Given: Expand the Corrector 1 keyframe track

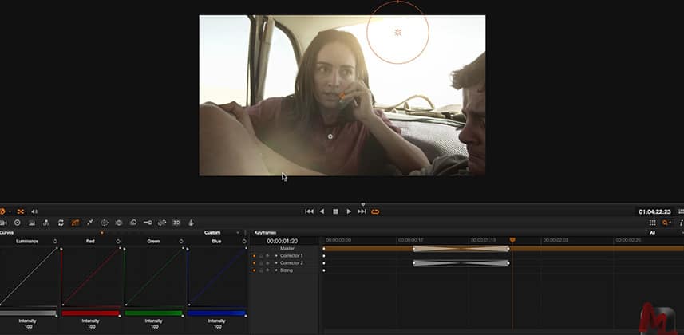Looking at the screenshot, I should 276,256.
